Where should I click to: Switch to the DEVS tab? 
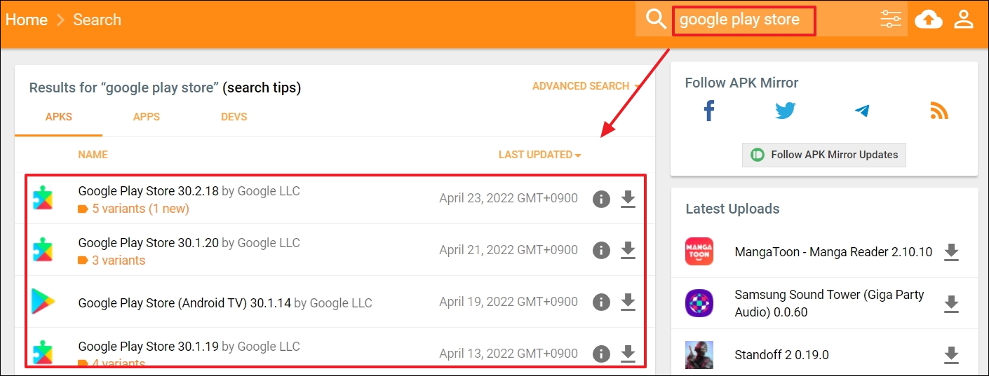pyautogui.click(x=234, y=117)
